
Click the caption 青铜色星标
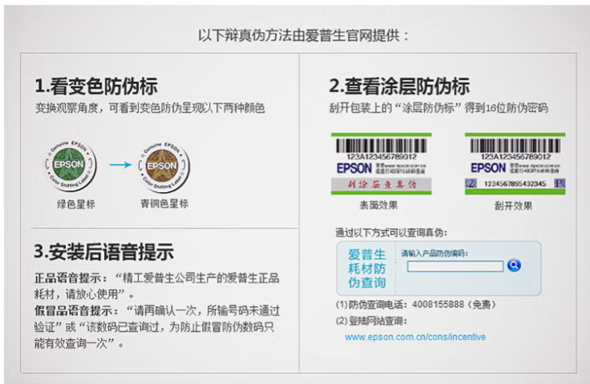pos(164,203)
